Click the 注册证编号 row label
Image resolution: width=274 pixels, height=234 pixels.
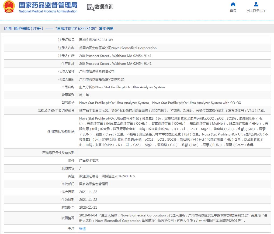pyautogui.click(x=66, y=40)
